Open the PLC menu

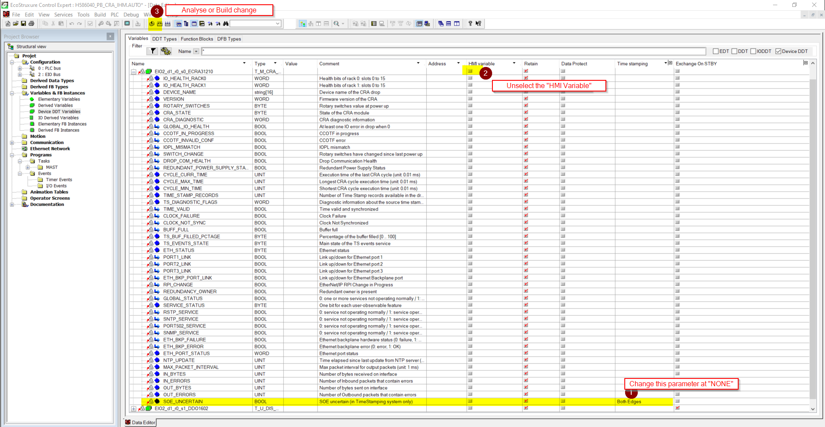[x=115, y=15]
